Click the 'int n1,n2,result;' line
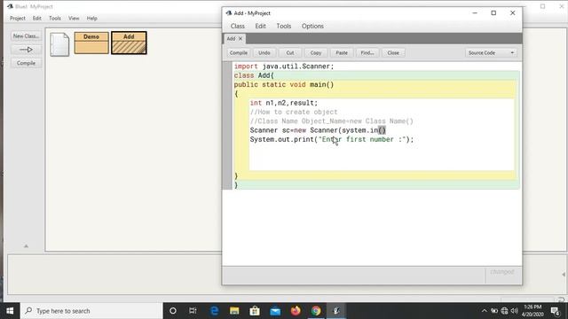The height and width of the screenshot is (319, 568). [284, 103]
